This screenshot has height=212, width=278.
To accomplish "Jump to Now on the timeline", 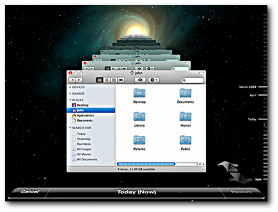I will [x=259, y=179].
